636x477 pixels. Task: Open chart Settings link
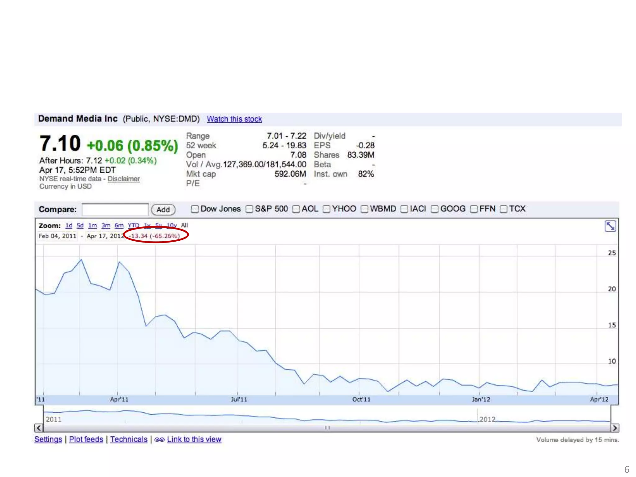[x=48, y=439]
